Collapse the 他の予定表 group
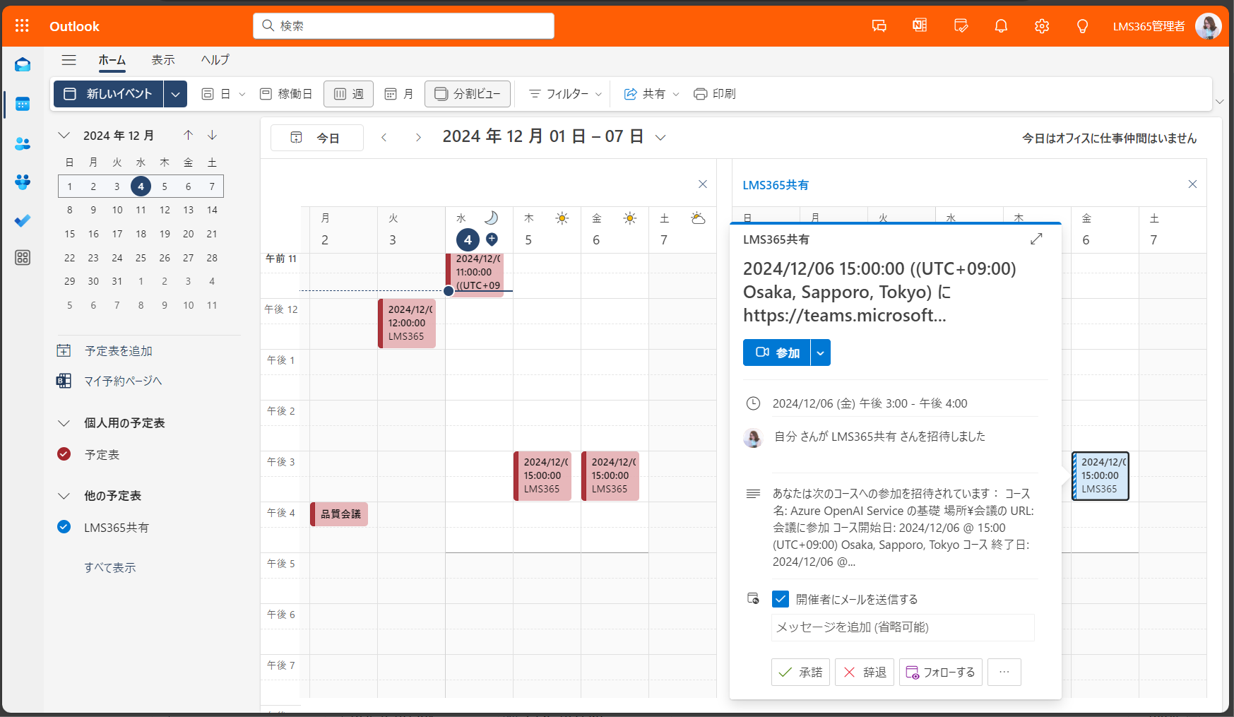1234x717 pixels. 64,496
